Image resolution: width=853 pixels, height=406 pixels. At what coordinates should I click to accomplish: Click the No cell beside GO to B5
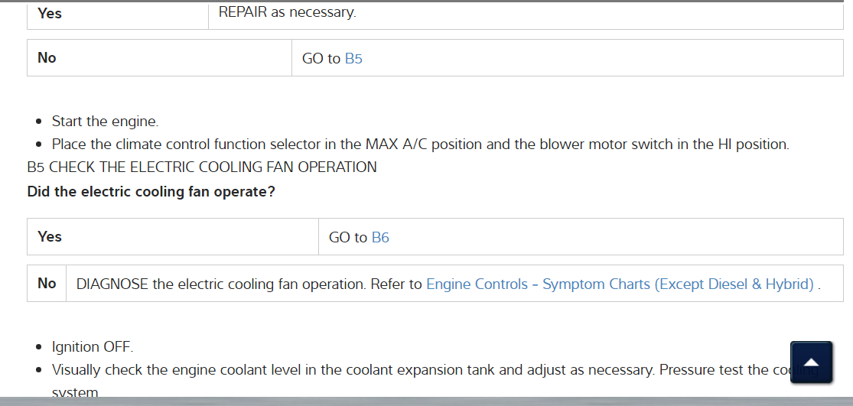tap(47, 58)
